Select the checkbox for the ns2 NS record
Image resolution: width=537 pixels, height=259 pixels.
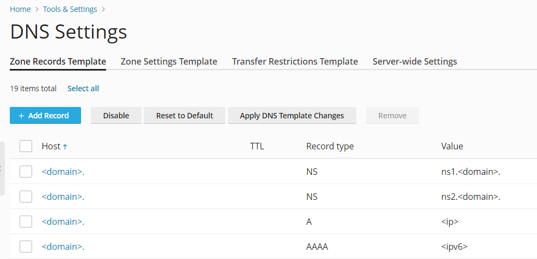click(x=26, y=197)
